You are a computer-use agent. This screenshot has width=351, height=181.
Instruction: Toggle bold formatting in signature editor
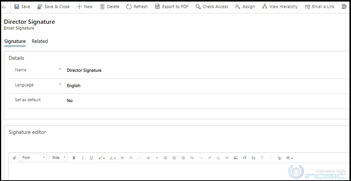point(74,158)
